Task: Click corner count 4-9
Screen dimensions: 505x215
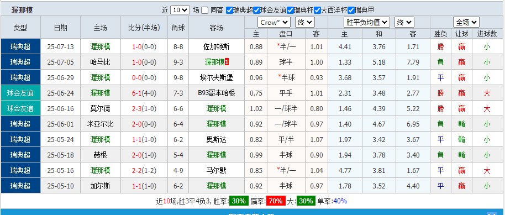Action: [178, 171]
